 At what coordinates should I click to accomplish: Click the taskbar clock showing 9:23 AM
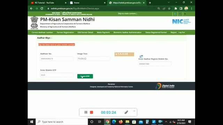point(181,122)
